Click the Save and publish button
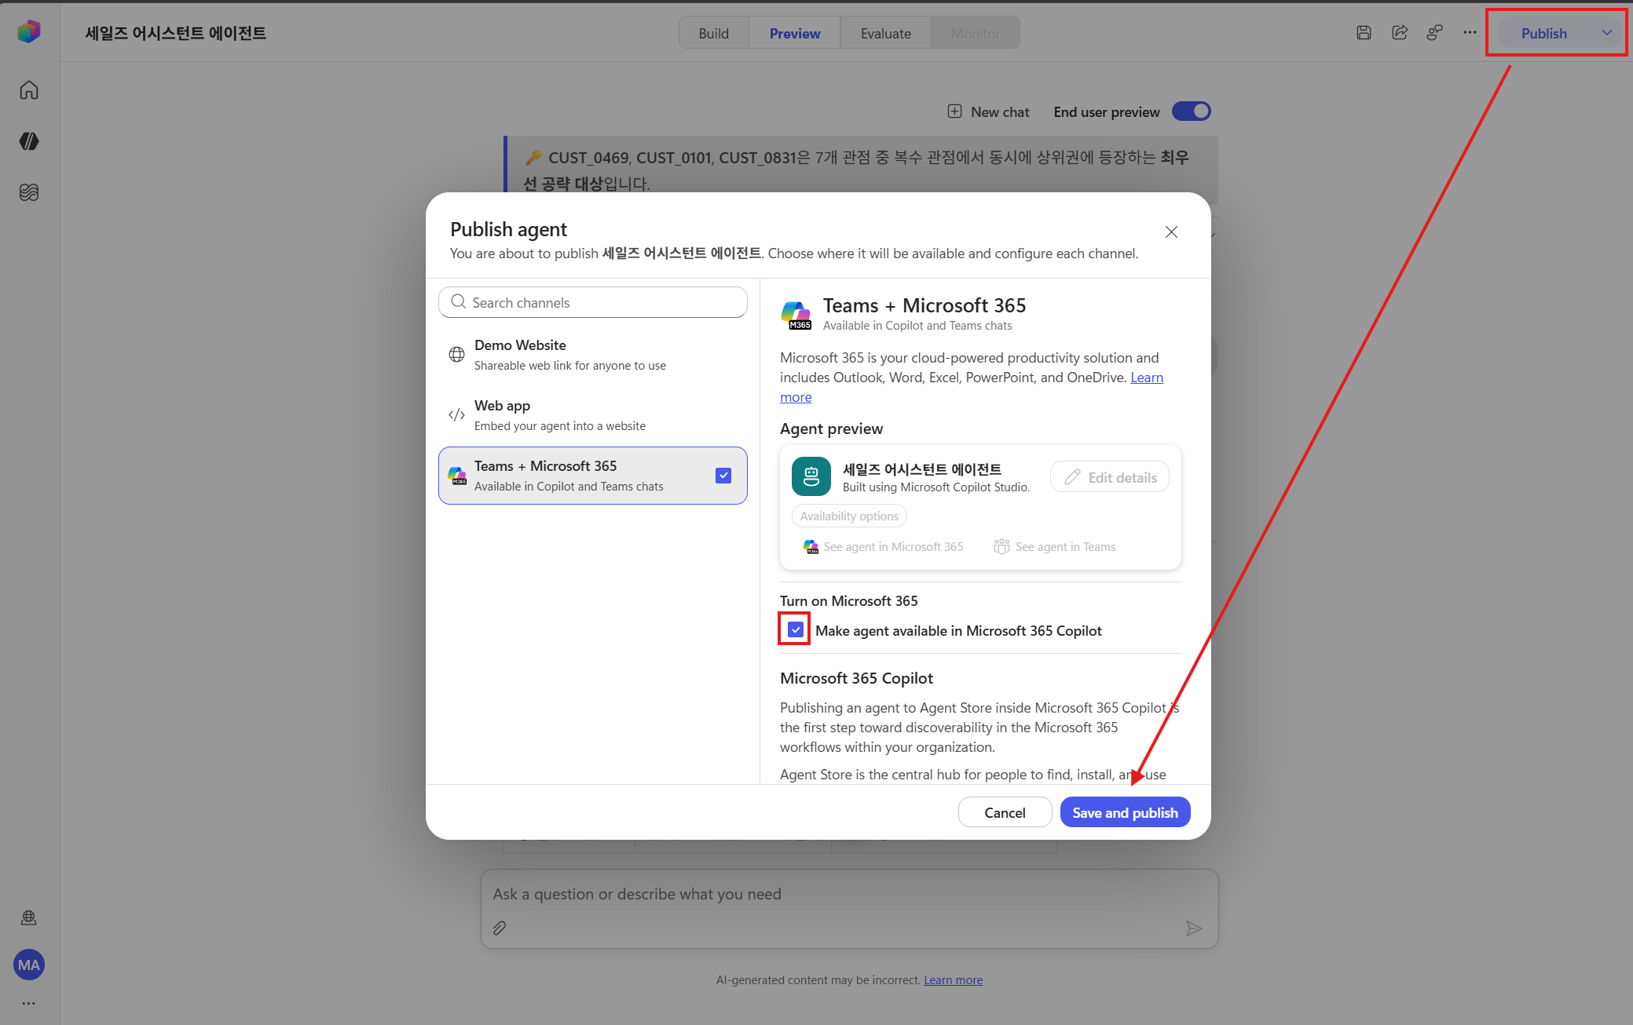The width and height of the screenshot is (1633, 1025). point(1126,812)
